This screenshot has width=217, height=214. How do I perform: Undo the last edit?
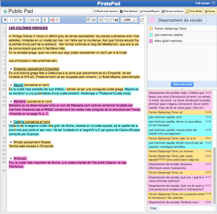click(106, 20)
